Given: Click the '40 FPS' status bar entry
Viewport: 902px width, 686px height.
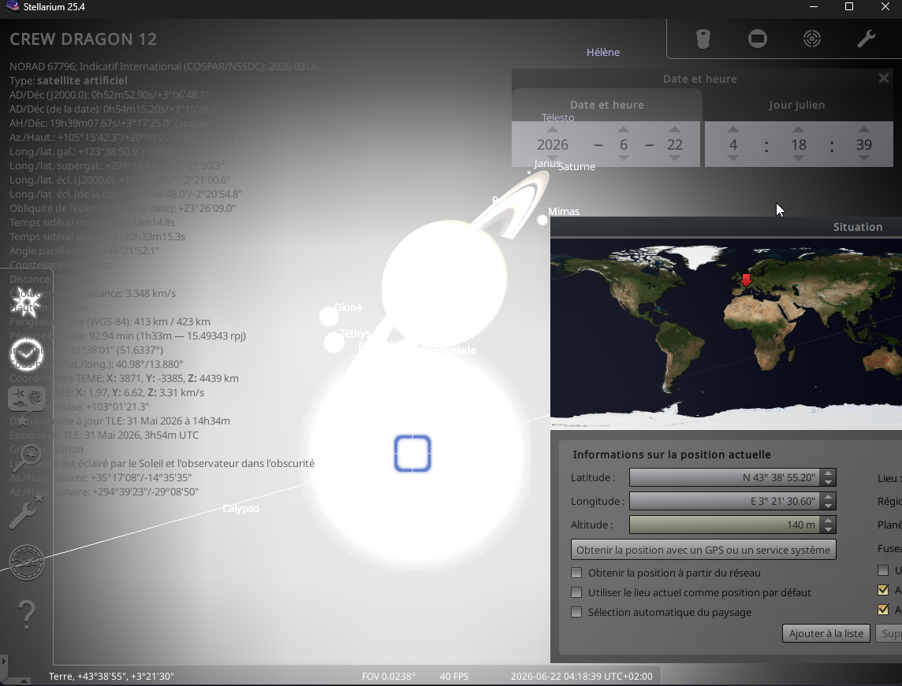Looking at the screenshot, I should (x=454, y=677).
